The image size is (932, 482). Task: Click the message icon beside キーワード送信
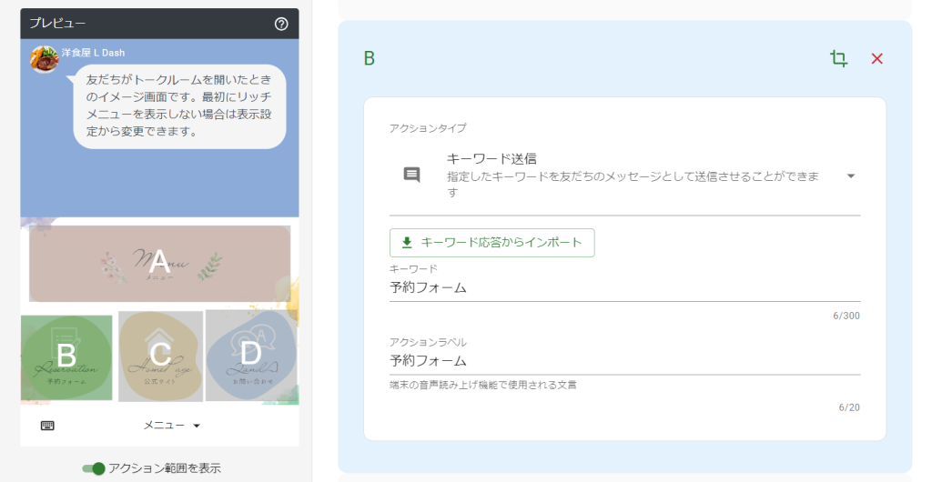(411, 175)
